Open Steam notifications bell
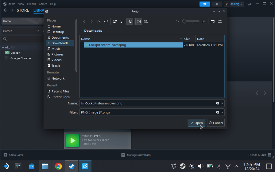The image size is (275, 172). [217, 4]
